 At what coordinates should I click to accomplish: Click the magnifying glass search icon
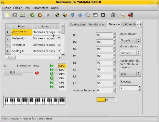(88, 15)
